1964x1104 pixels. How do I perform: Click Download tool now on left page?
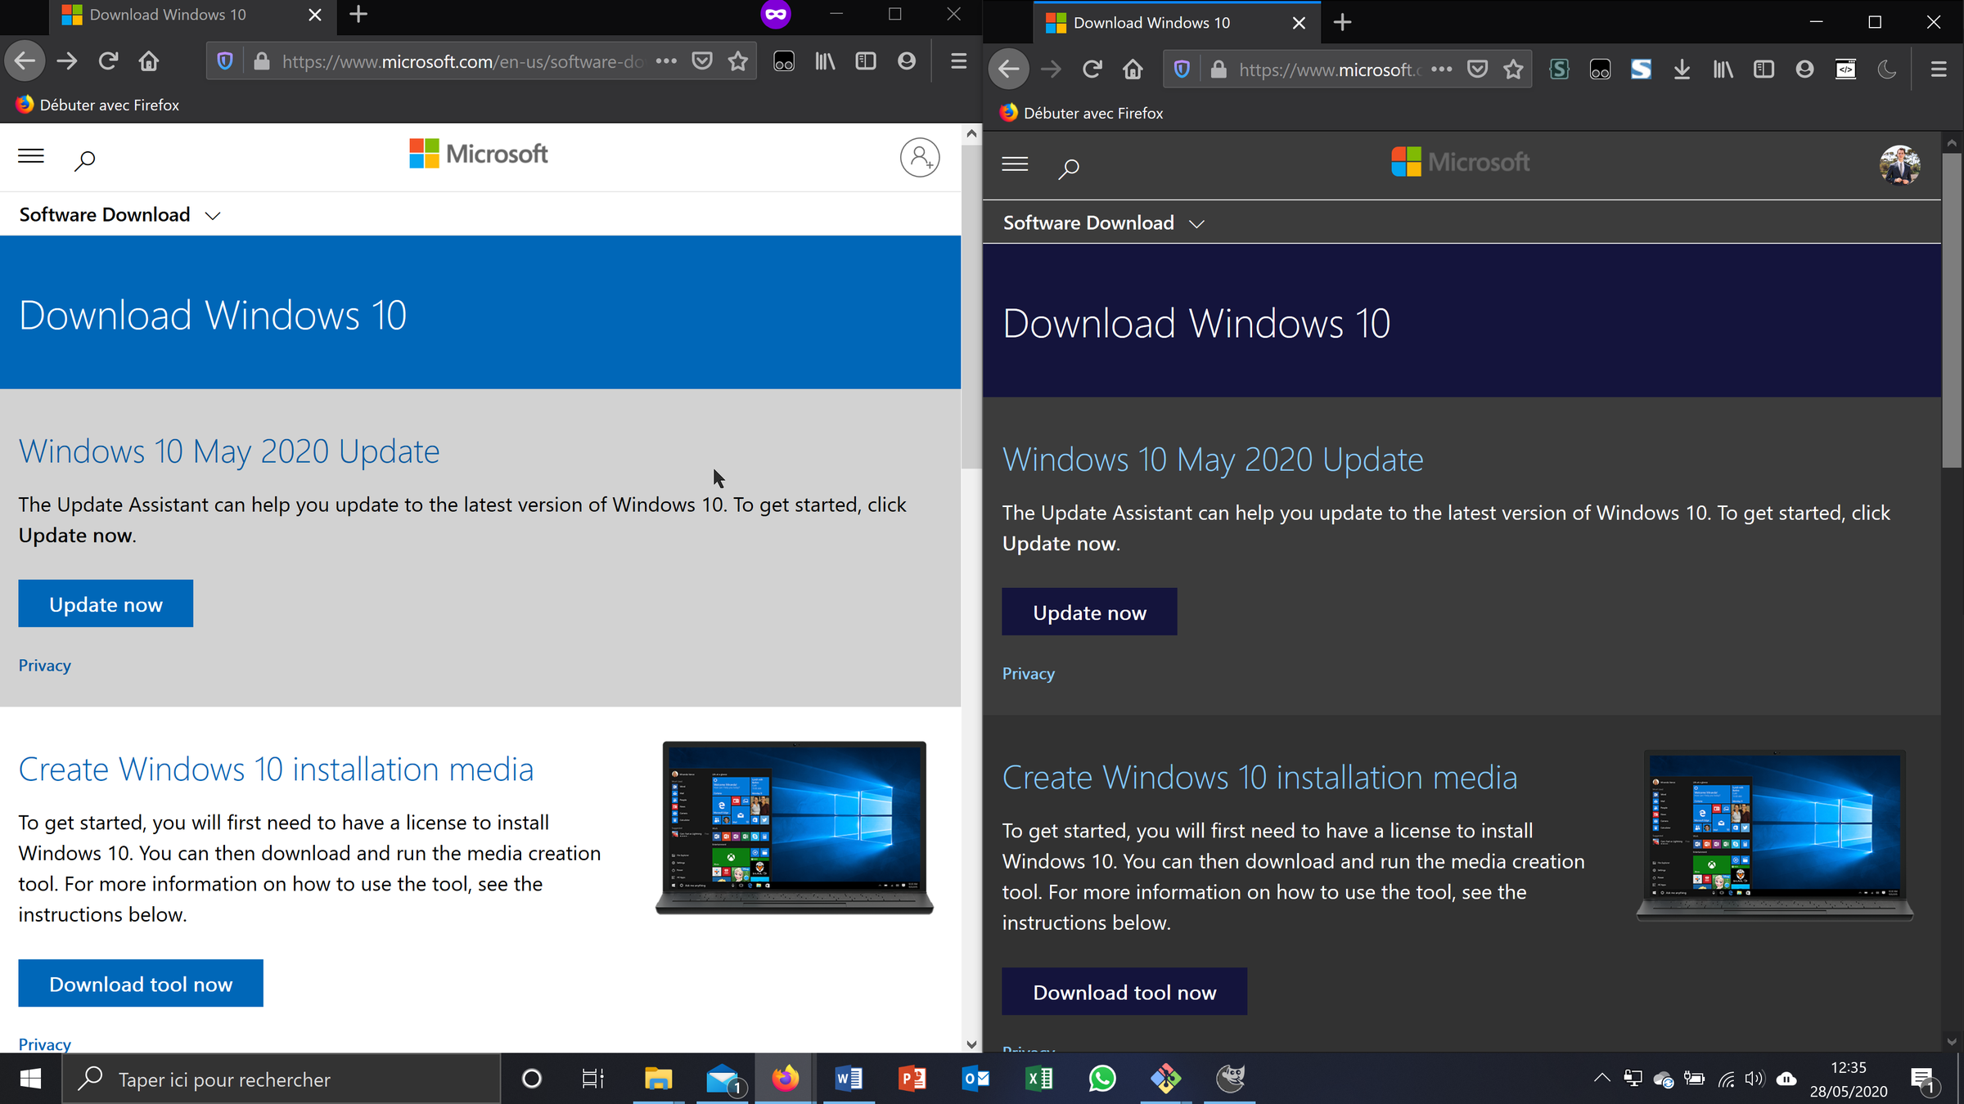pos(141,984)
